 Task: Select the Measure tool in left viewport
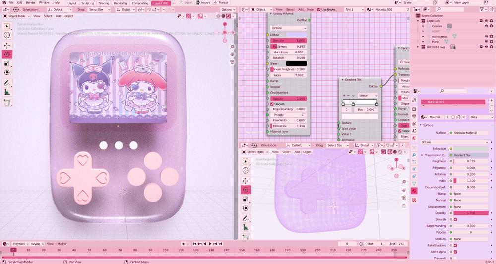(x=7, y=92)
